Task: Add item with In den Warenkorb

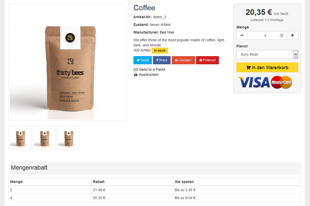Action: pyautogui.click(x=267, y=67)
